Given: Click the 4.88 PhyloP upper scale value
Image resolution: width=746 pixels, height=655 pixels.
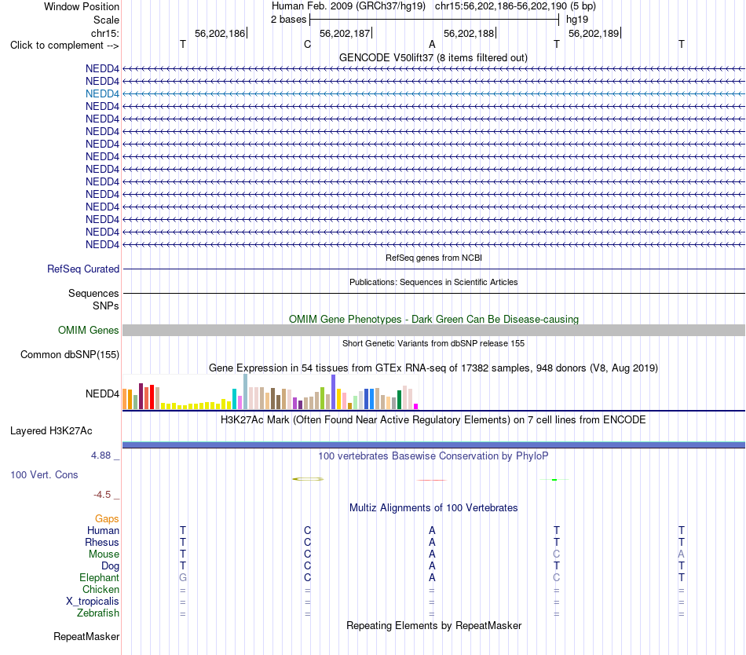Looking at the screenshot, I should [101, 456].
